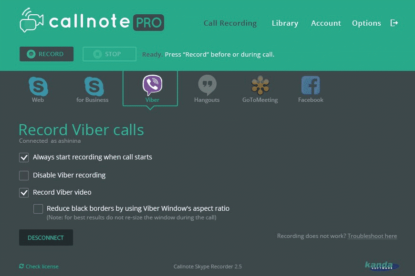Image resolution: width=415 pixels, height=276 pixels.
Task: Click the STOP recording button
Action: (x=110, y=54)
